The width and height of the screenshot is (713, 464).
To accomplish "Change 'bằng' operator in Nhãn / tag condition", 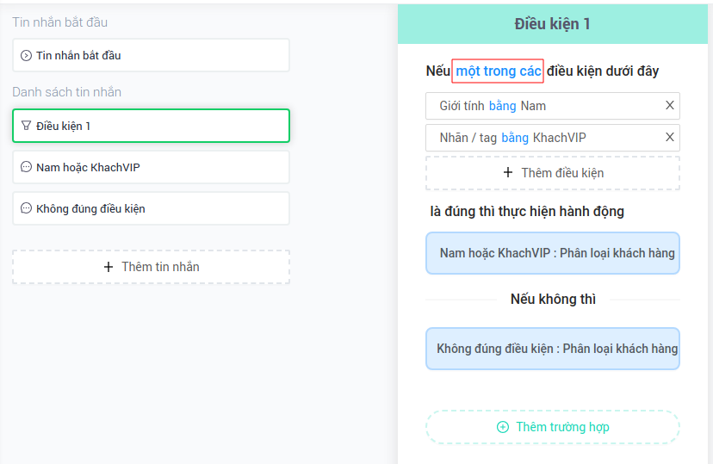I will tap(515, 138).
